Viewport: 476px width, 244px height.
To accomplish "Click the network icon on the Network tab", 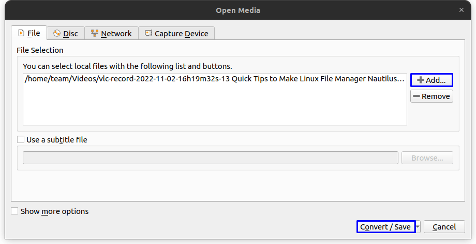I will pyautogui.click(x=95, y=34).
